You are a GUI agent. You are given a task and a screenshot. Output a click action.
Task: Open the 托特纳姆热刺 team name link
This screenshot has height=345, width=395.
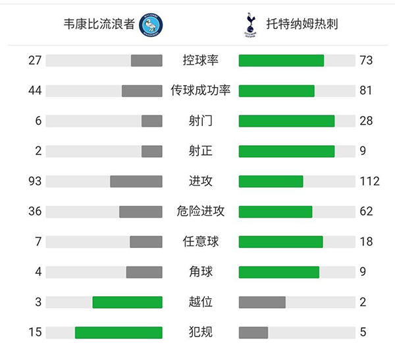click(x=303, y=25)
